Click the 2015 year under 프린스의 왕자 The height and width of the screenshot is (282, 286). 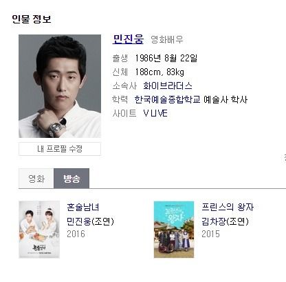pyautogui.click(x=210, y=234)
